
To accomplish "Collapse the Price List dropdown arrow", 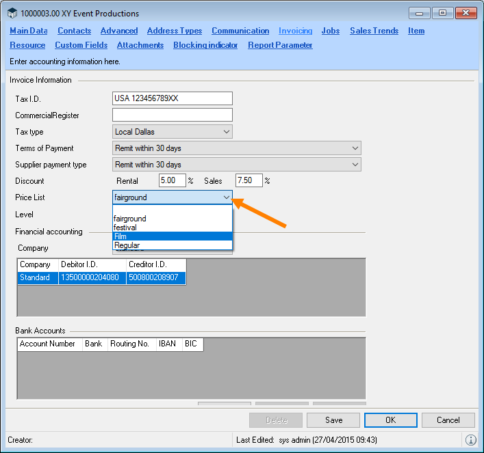I will click(x=227, y=197).
